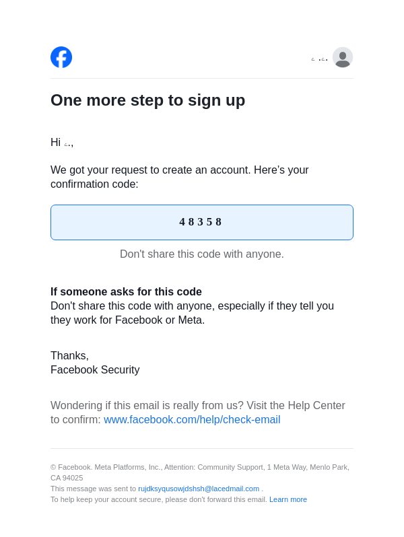Click the Meta Platforms copyright address line
Screen dimensions: 404x537
pos(199,467)
